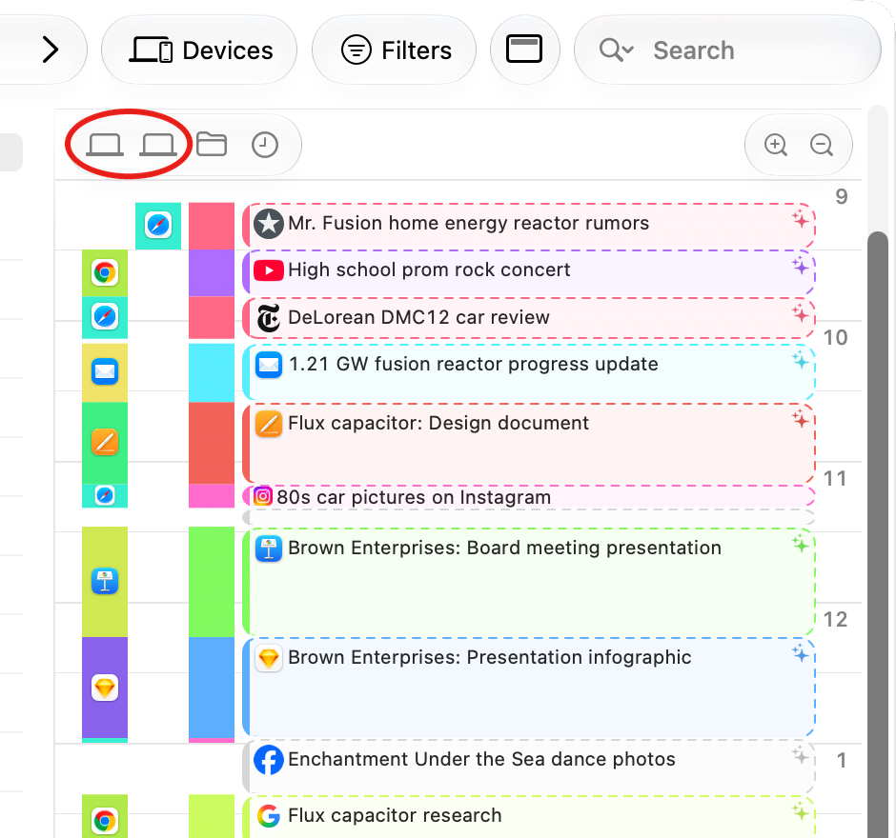896x838 pixels.
Task: Click Facebook icon on dance photos entry
Action: [269, 760]
